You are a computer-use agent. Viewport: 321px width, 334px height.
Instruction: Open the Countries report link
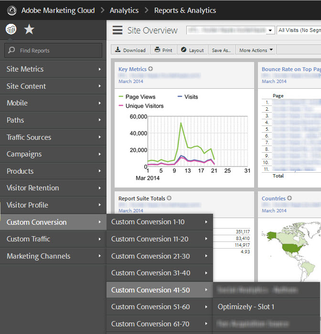(x=273, y=198)
